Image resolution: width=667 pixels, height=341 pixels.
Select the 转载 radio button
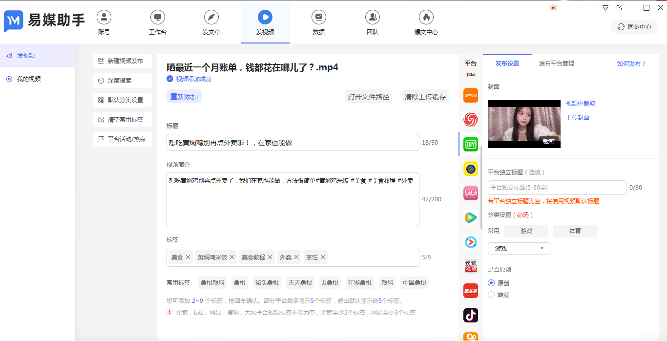pyautogui.click(x=491, y=295)
